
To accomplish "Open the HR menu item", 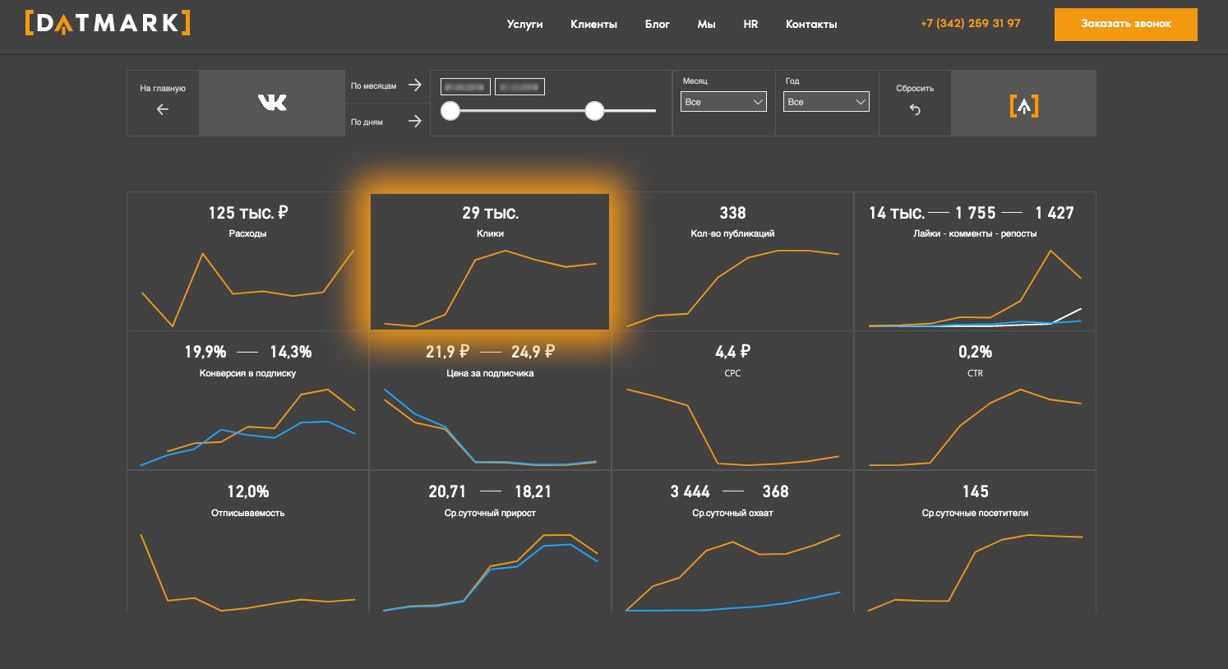I will point(750,24).
